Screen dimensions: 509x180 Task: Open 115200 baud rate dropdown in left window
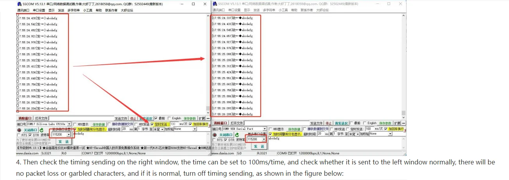[69, 134]
